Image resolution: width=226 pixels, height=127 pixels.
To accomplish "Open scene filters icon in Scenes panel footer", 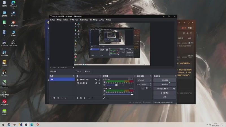I will tap(58, 98).
